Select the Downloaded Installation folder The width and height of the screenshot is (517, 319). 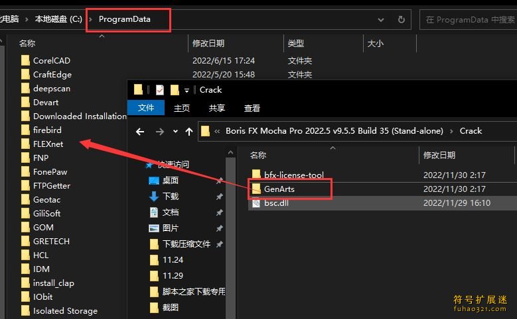(x=74, y=116)
